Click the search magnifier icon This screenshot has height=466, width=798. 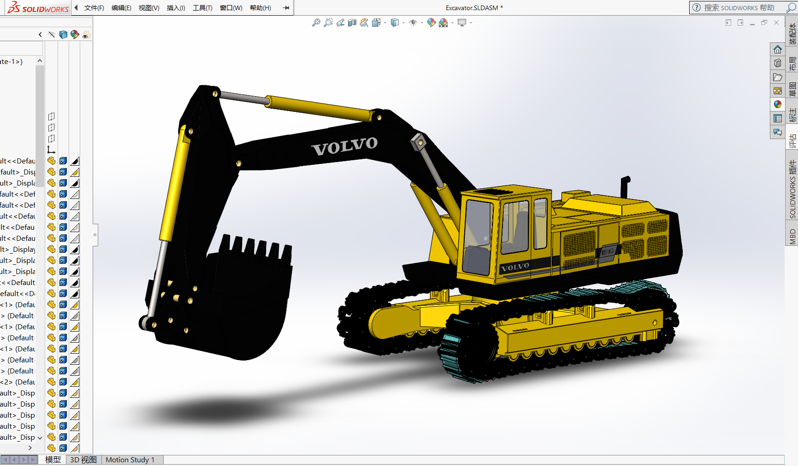791,8
